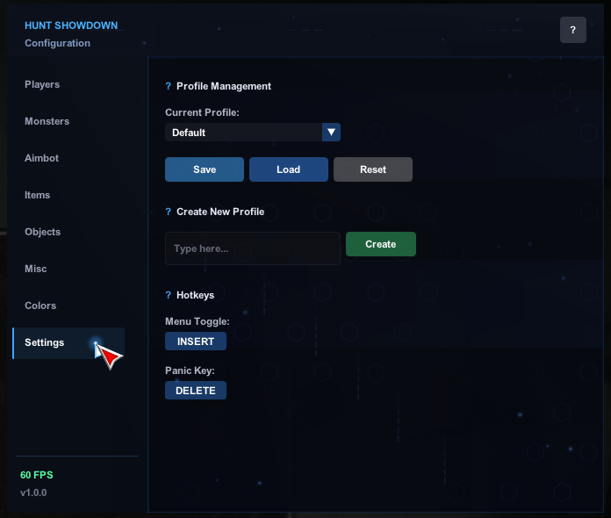Open the Default profile combo box
611x518 pixels.
pos(253,132)
